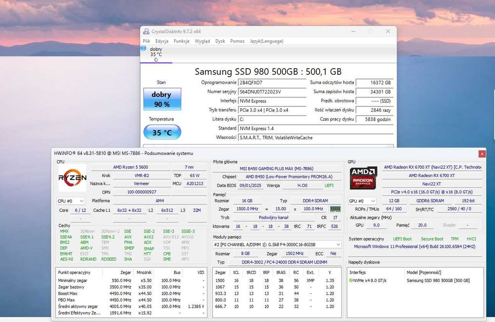Click the Secure Boot indicator
495x322 pixels.
coord(432,239)
